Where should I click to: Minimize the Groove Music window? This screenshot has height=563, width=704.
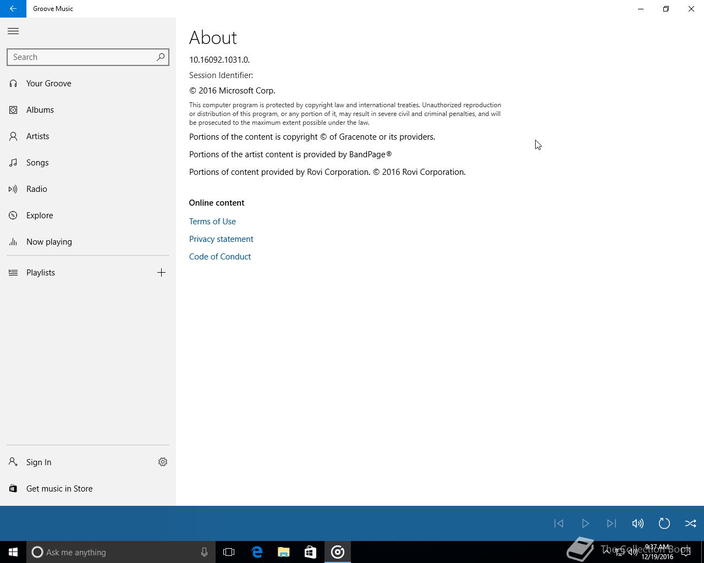pos(641,9)
